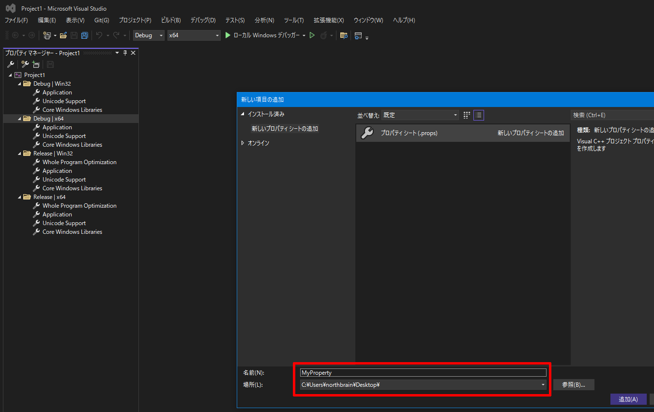Viewport: 654px width, 412px height.
Task: Open the デバッグ(D) menu
Action: 203,20
